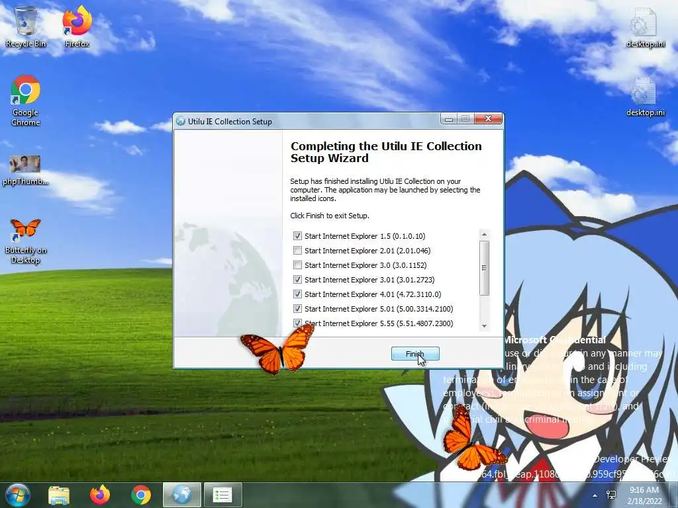This screenshot has width=678, height=508.
Task: Open File Explorer from the taskbar
Action: tap(59, 495)
